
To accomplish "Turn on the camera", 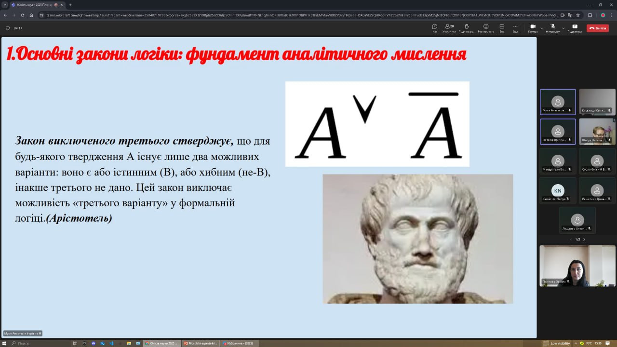I will click(533, 28).
